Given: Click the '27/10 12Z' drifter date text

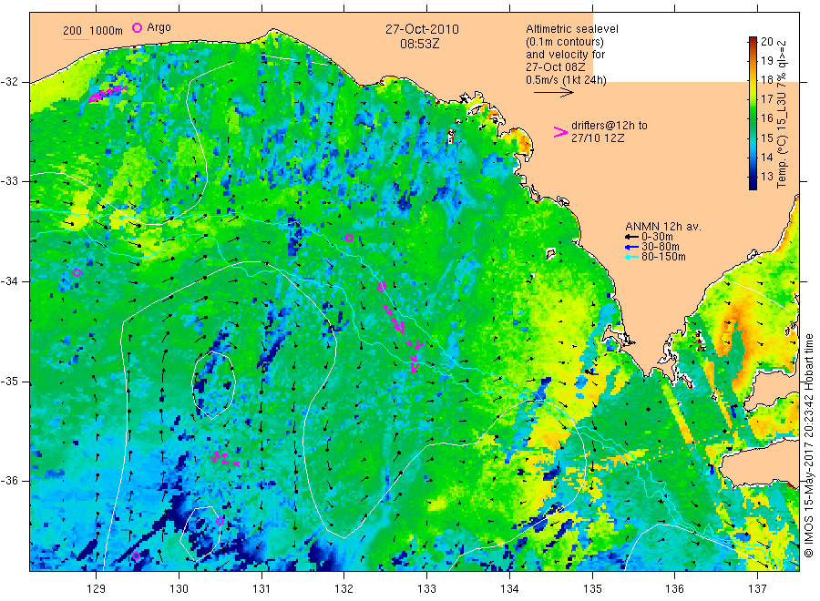Looking at the screenshot, I should coord(598,138).
